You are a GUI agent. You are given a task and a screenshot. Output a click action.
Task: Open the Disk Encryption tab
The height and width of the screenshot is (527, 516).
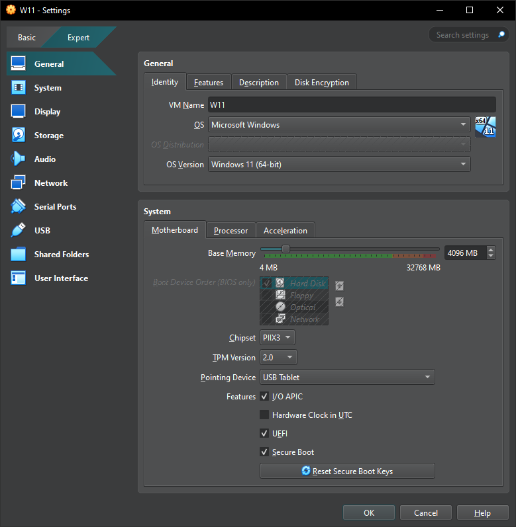click(x=322, y=83)
